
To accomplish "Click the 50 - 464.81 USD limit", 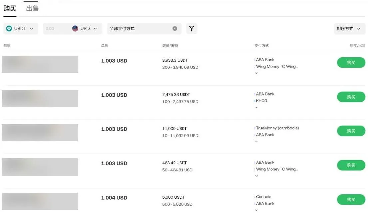I will [x=177, y=170].
